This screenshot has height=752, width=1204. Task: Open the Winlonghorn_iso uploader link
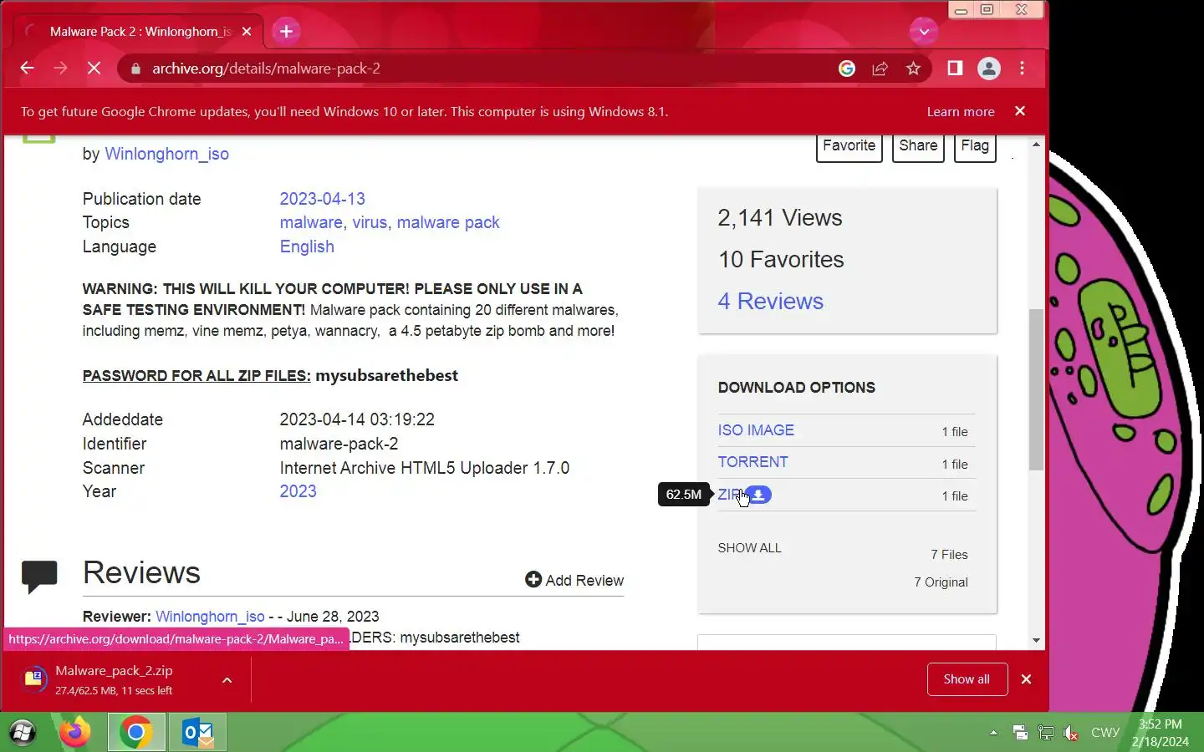tap(166, 154)
